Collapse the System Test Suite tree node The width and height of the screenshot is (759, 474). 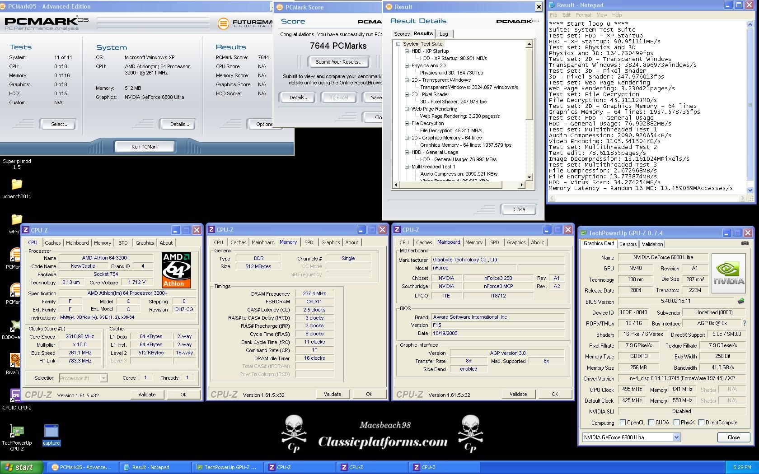coord(398,44)
